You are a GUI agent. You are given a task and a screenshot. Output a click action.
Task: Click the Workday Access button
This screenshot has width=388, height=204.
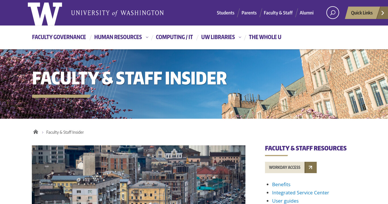click(x=285, y=167)
